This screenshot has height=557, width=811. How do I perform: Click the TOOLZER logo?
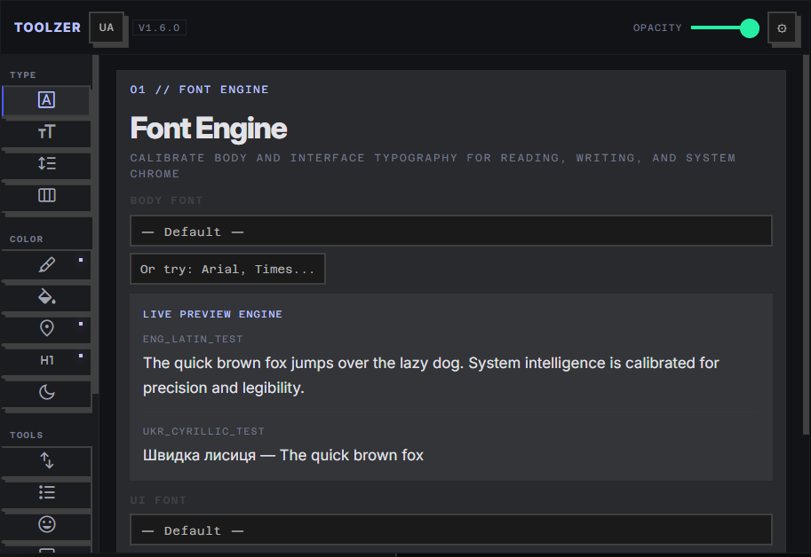47,27
